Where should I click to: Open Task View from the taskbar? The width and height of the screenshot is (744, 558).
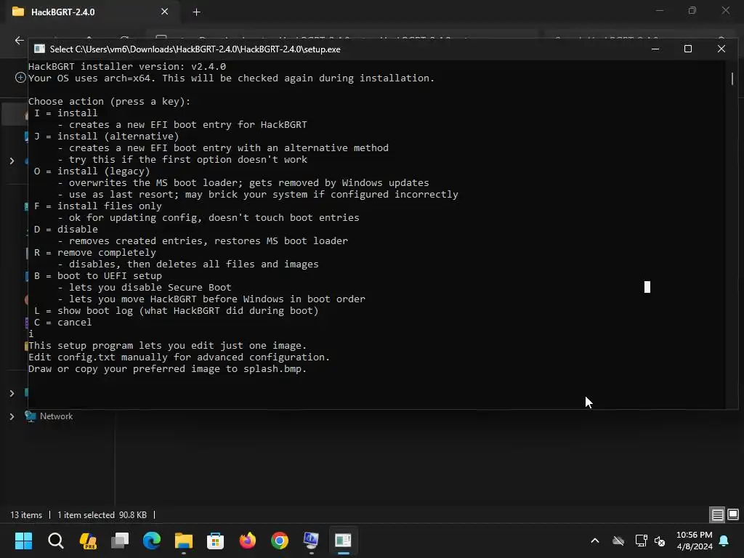click(x=120, y=541)
